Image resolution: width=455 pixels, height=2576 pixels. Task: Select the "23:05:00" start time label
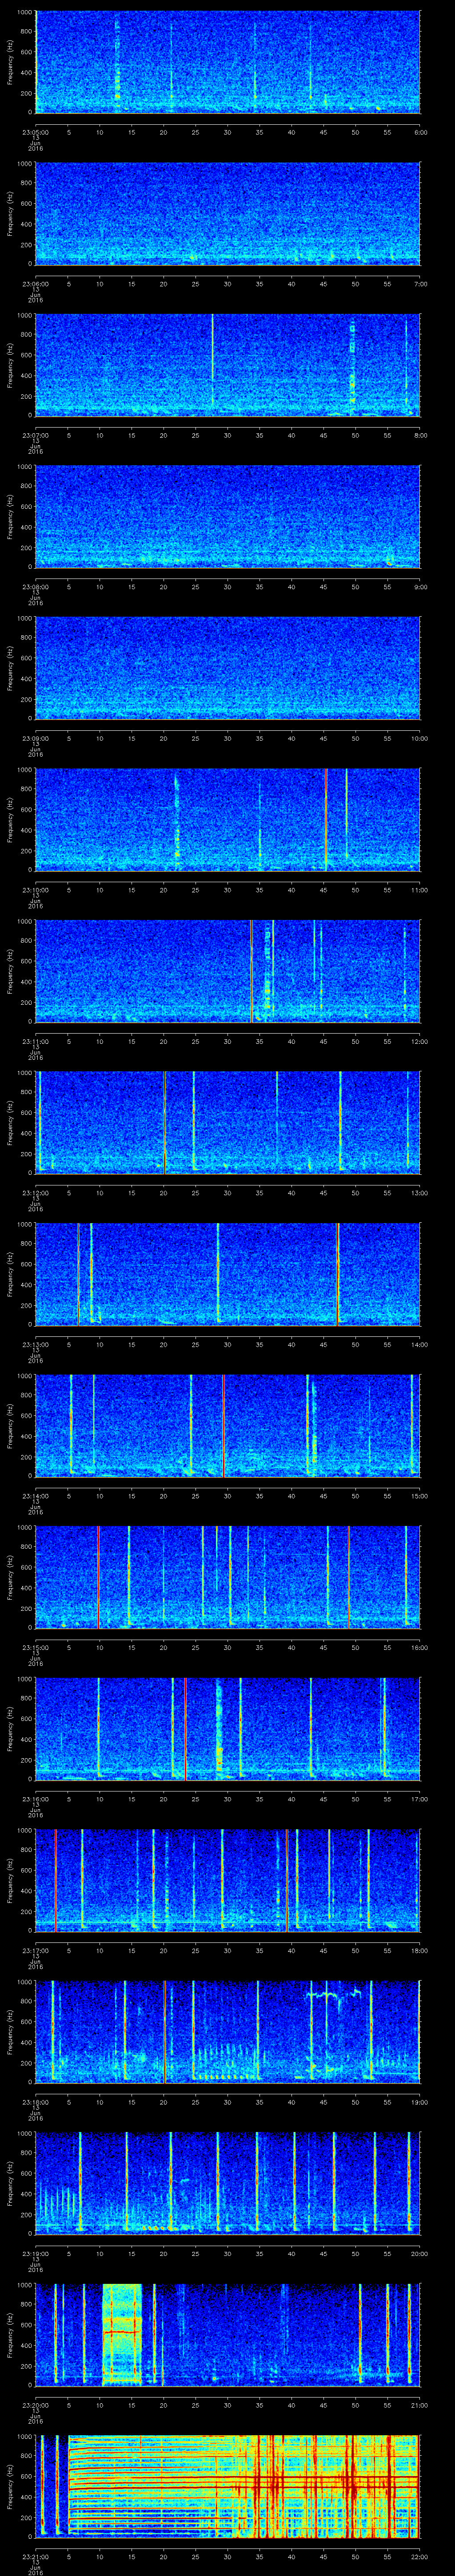(35, 132)
